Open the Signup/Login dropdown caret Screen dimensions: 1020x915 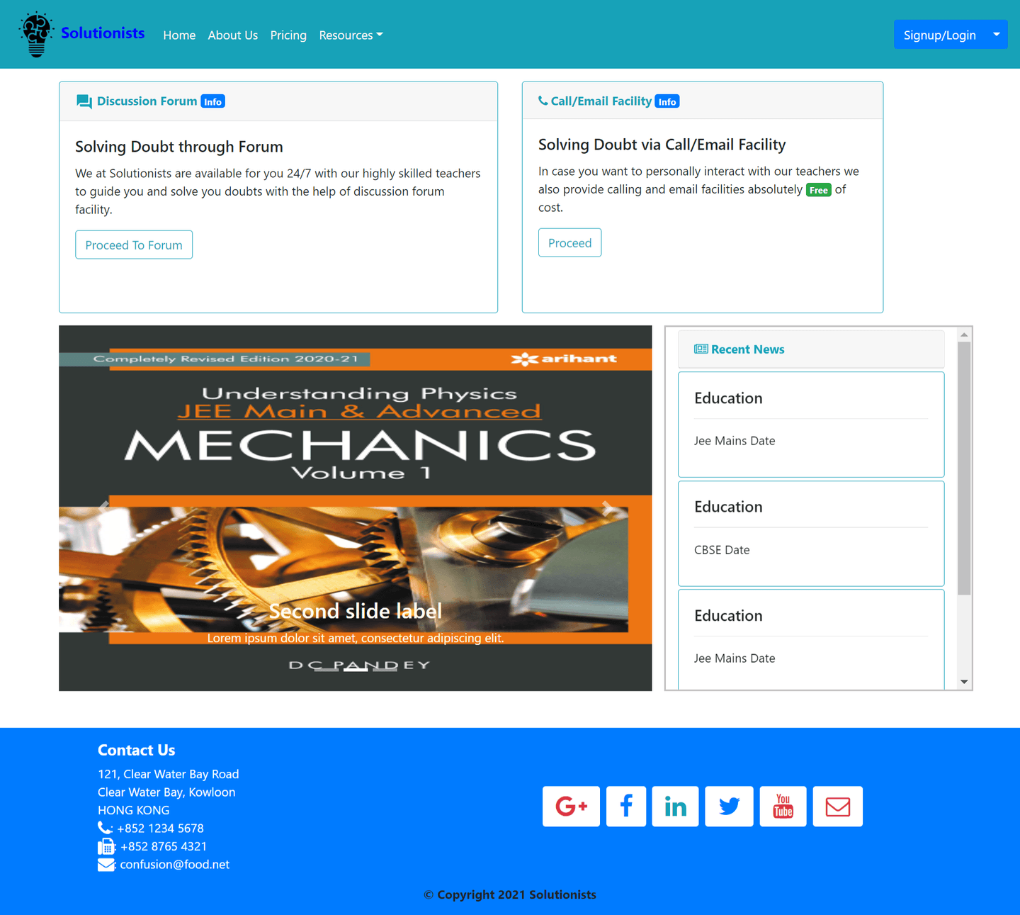click(x=996, y=34)
